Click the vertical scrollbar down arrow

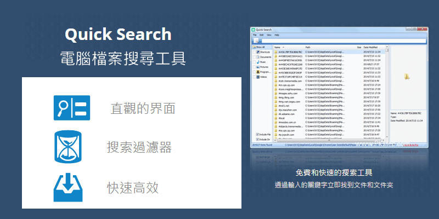pos(387,137)
